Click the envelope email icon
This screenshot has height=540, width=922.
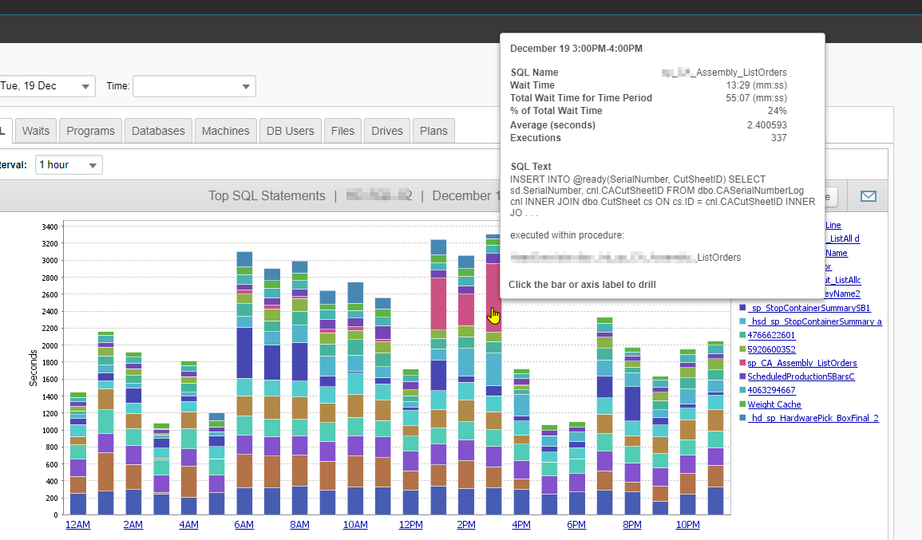click(868, 196)
